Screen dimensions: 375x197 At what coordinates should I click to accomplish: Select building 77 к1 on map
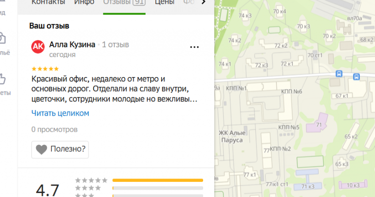pyautogui.click(x=250, y=175)
